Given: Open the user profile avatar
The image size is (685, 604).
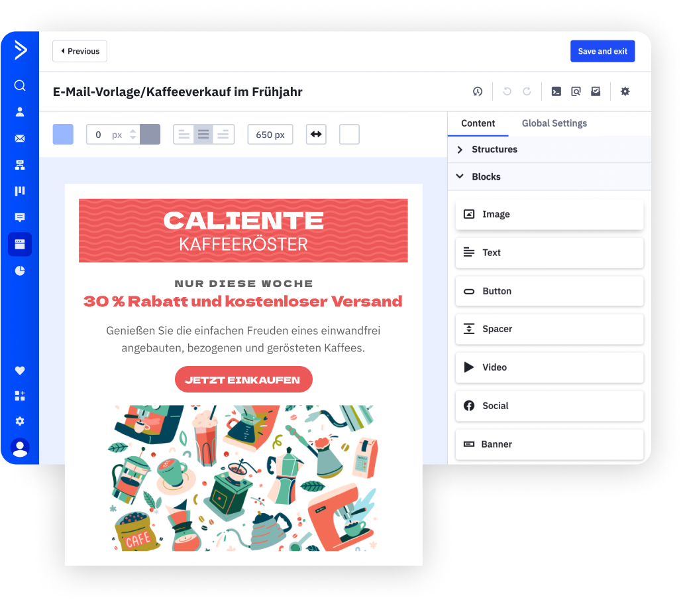Looking at the screenshot, I should coord(20,448).
